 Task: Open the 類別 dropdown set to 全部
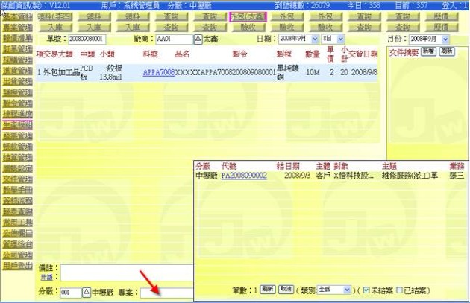pyautogui.click(x=333, y=289)
